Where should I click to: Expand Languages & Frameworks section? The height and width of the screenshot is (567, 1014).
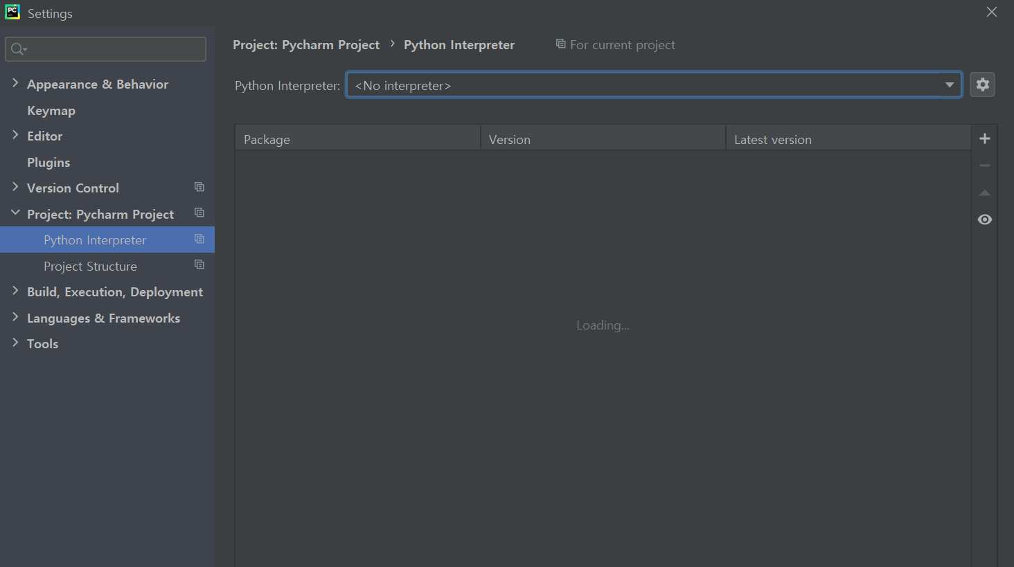(x=15, y=317)
